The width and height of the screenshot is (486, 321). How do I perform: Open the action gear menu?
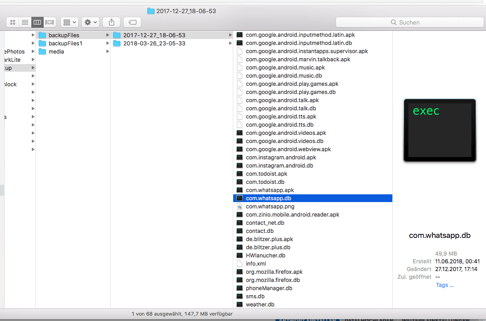click(x=90, y=22)
